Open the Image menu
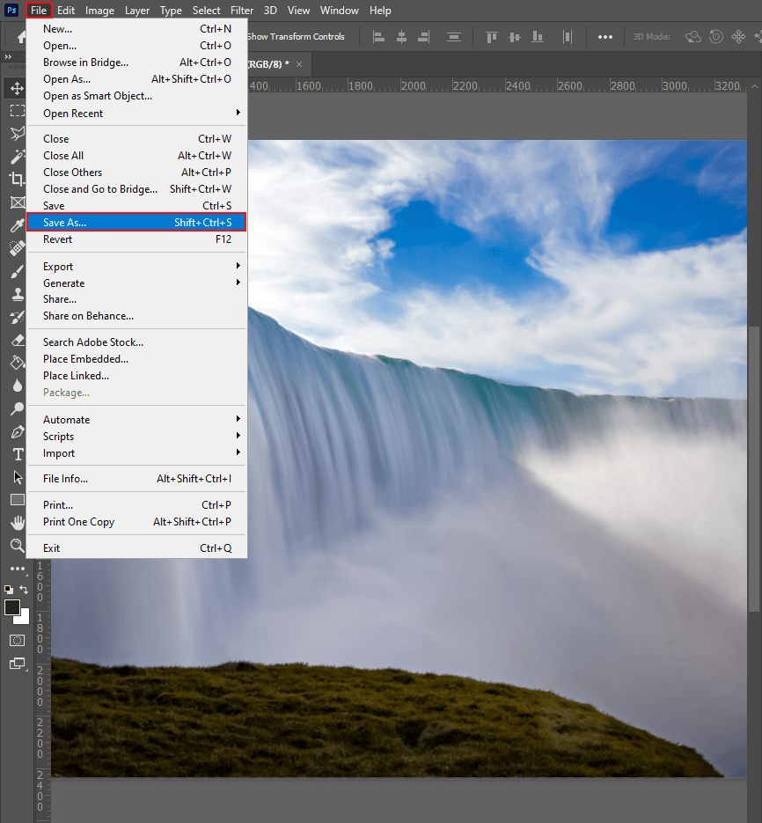The image size is (762, 823). pyautogui.click(x=99, y=11)
